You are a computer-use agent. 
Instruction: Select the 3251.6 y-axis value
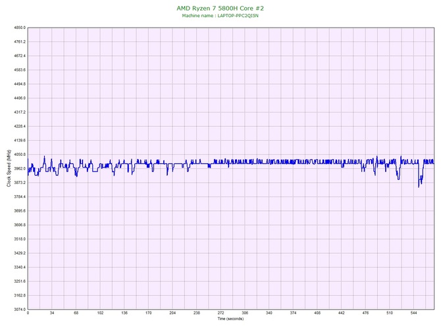click(x=20, y=281)
